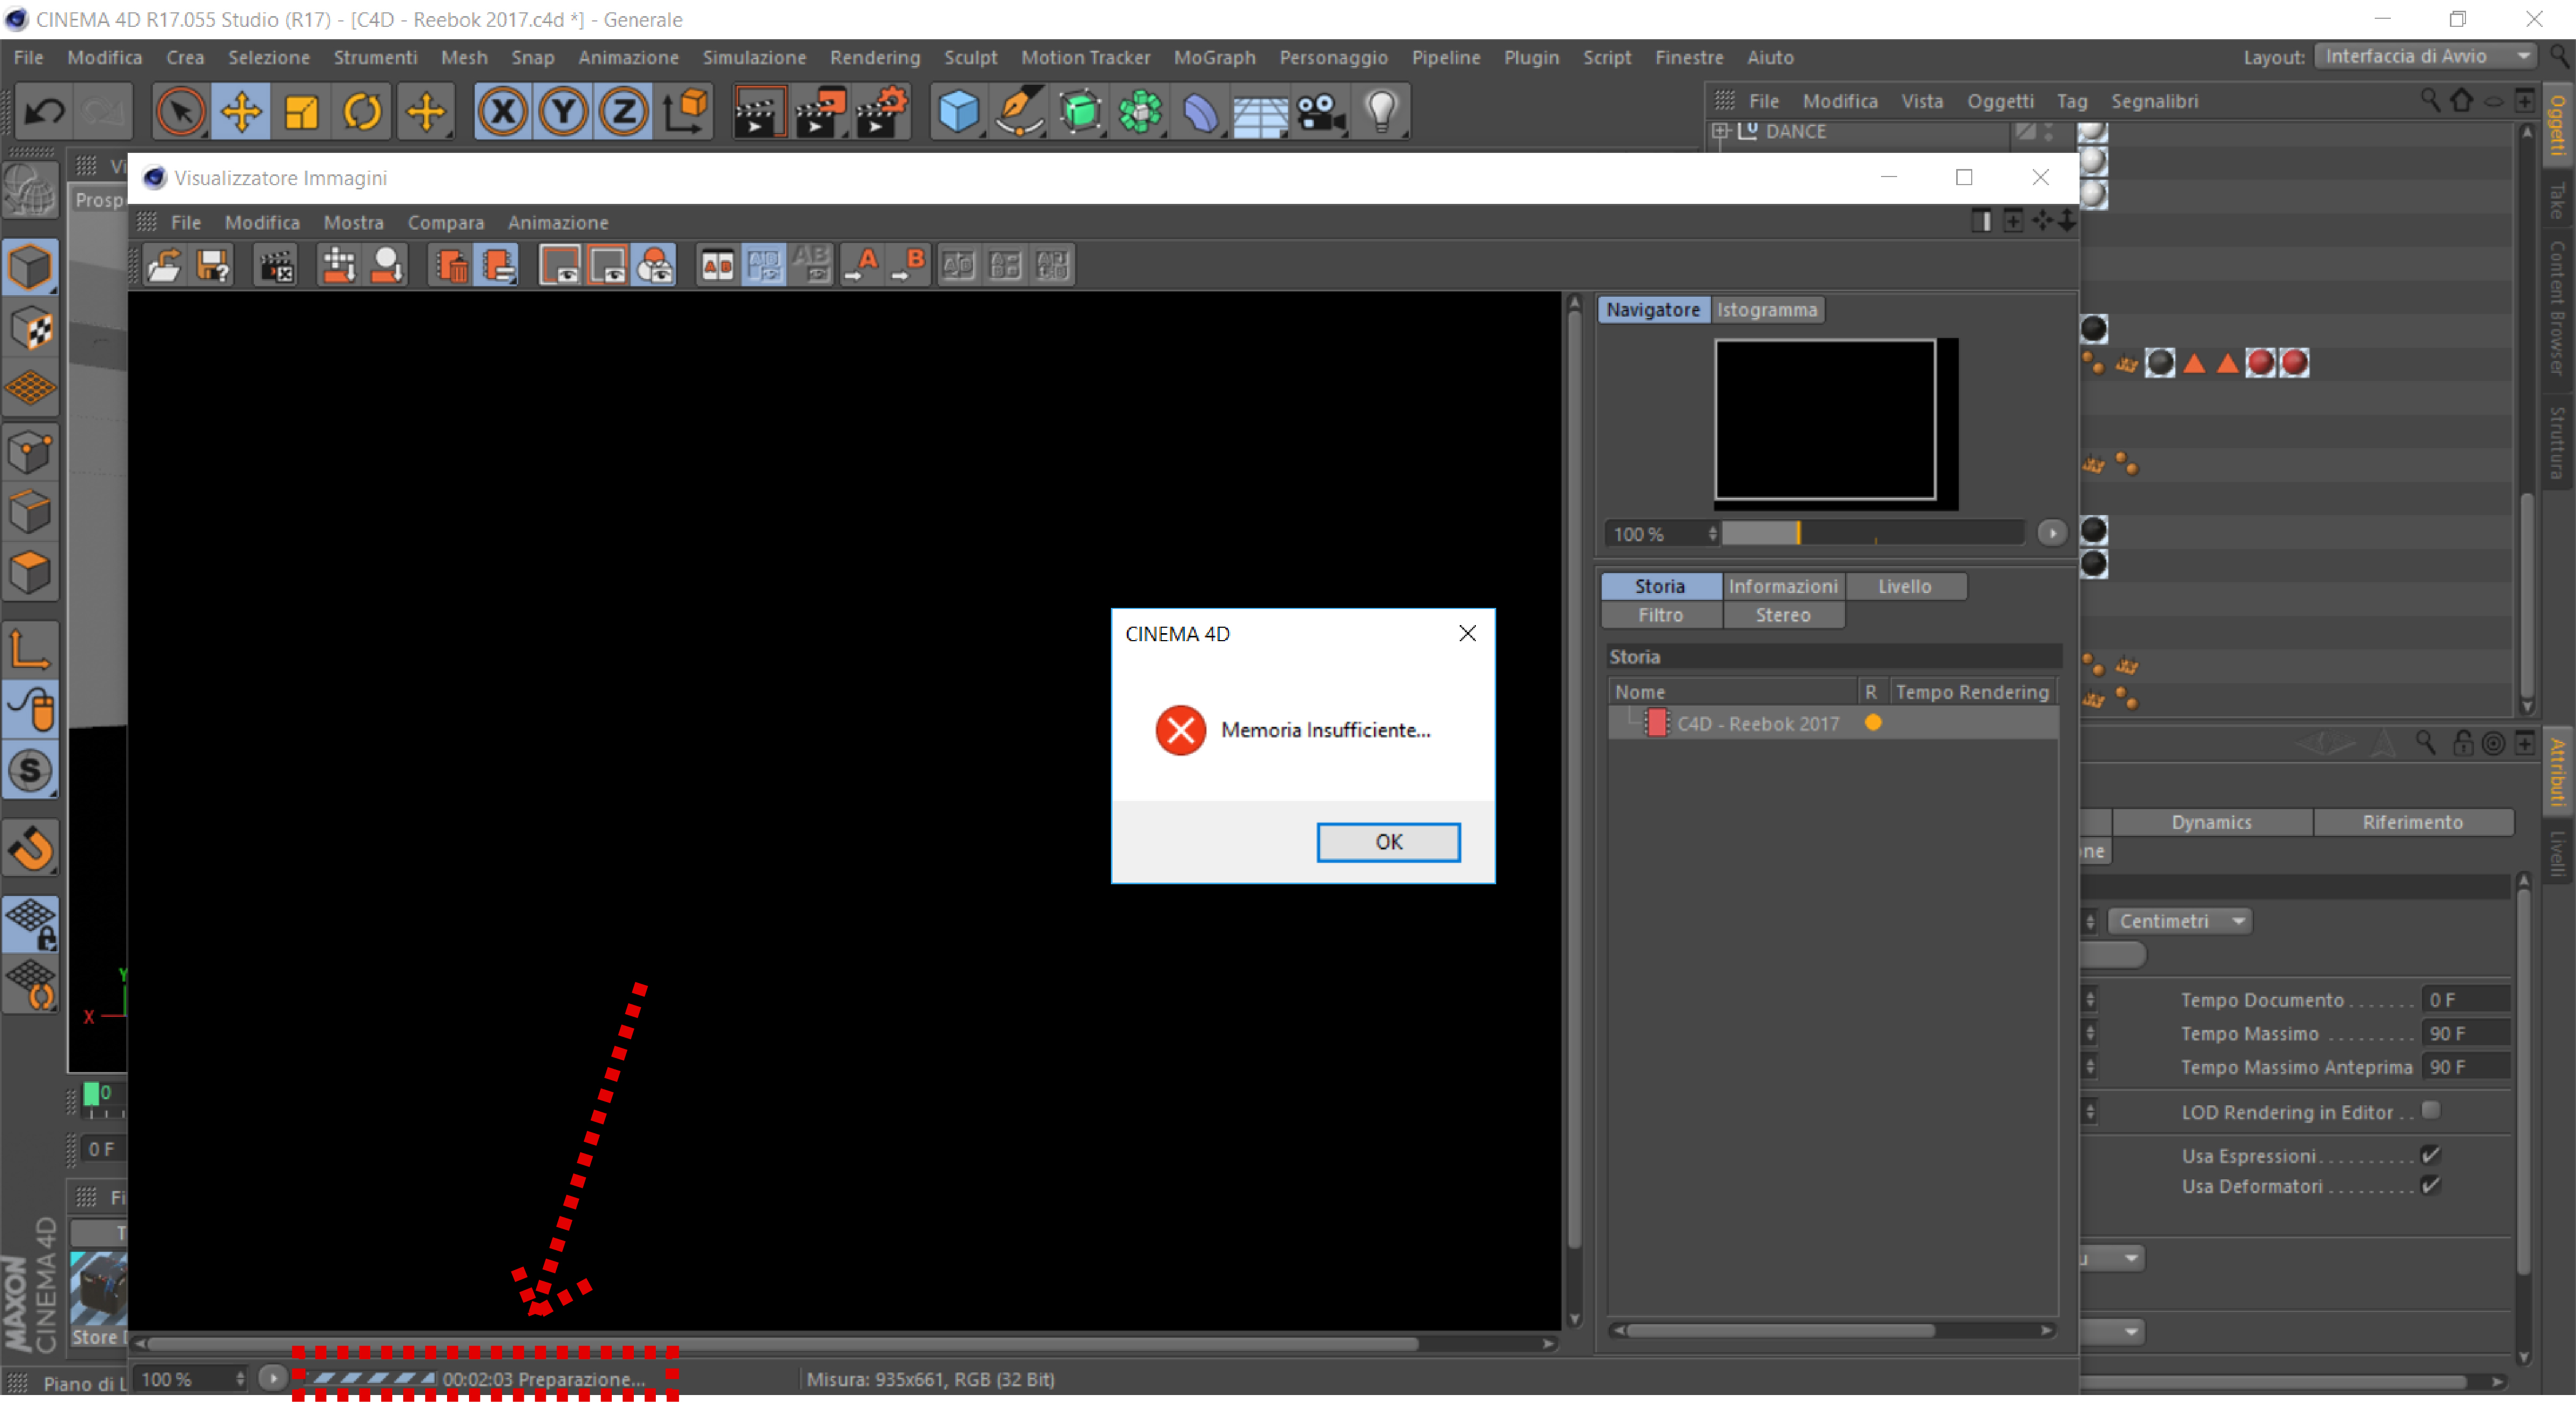Click OK in the Memoria Insufficiente dialog
This screenshot has width=2576, height=1402.
click(1388, 842)
